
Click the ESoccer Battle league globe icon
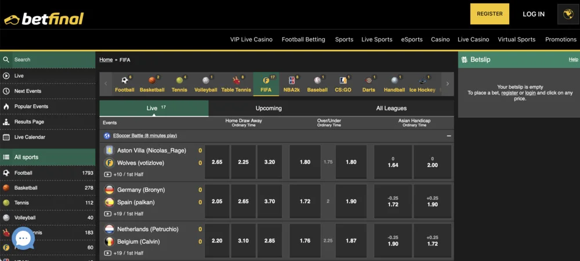click(x=107, y=136)
